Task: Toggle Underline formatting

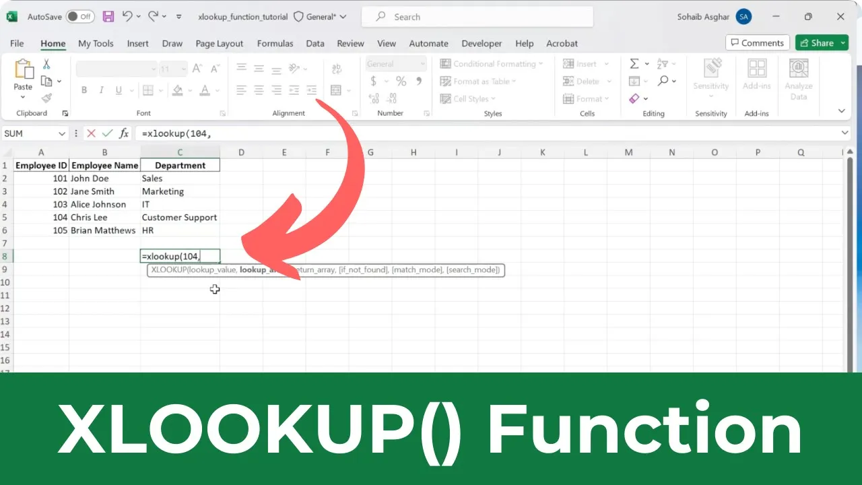Action: [119, 90]
